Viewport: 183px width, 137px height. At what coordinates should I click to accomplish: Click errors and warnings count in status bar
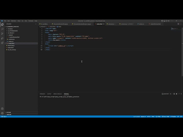(4, 116)
